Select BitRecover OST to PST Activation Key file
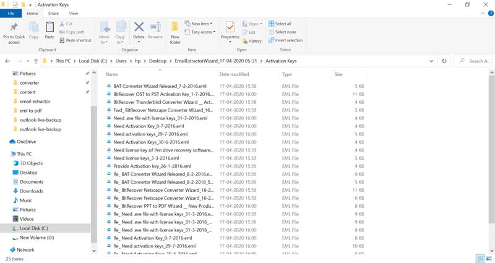This screenshot has width=495, height=263. click(163, 94)
